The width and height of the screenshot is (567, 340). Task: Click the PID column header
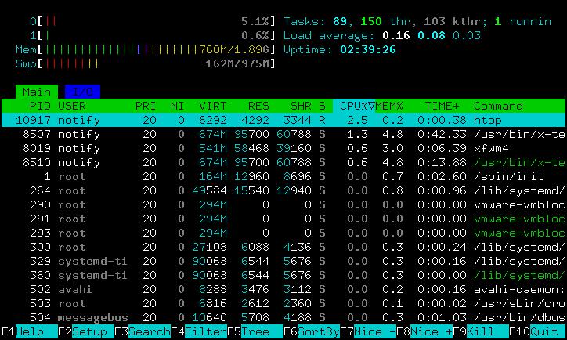tap(40, 106)
